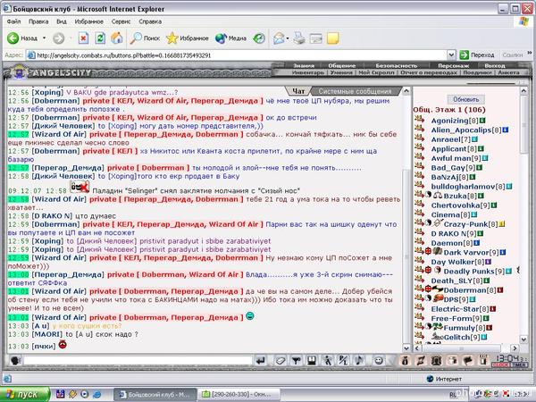Click the Бойцовский клуб taskbar button
This screenshot has height=402, width=536.
tap(155, 395)
